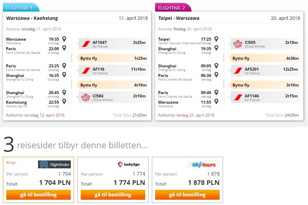Open the FLIGHTNR. 2 tab
The width and height of the screenshot is (308, 205).
pyautogui.click(x=173, y=8)
